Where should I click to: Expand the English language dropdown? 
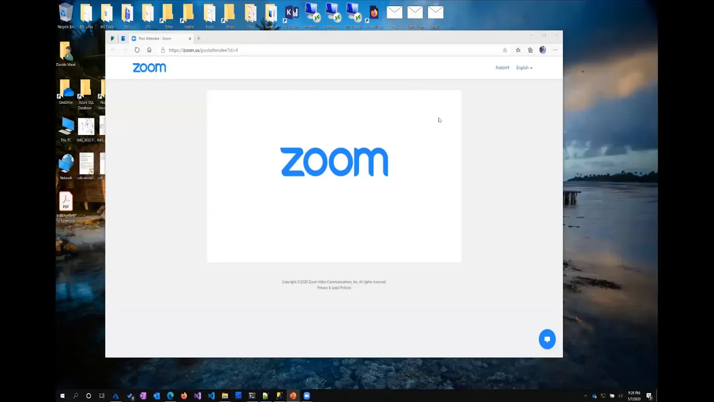[x=524, y=68]
